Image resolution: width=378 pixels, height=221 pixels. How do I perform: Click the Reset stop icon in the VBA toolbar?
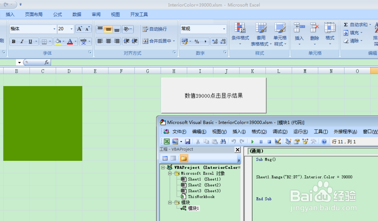[x=269, y=142]
